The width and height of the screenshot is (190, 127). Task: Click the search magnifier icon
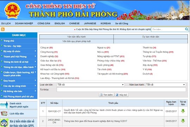tap(186, 29)
